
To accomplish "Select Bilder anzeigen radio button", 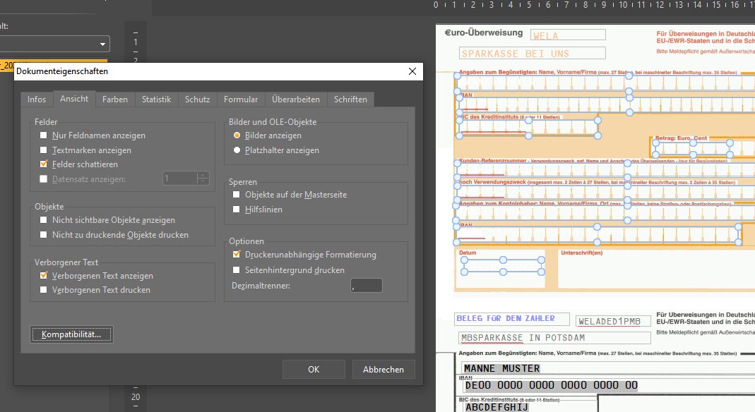I will (x=237, y=135).
